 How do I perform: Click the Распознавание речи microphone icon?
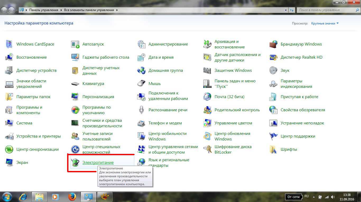click(x=141, y=110)
